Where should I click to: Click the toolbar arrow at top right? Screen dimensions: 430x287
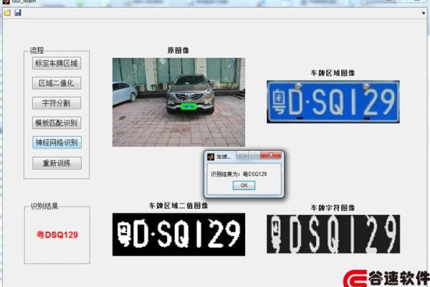[x=423, y=13]
